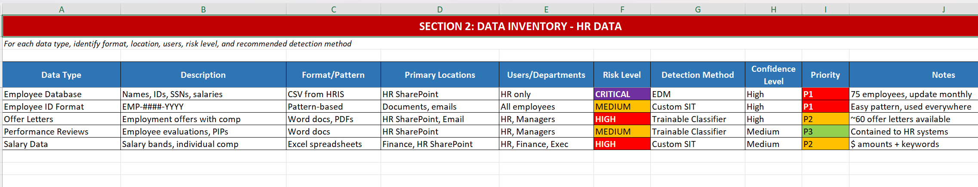Select the Excel spreadsheets format cell

pyautogui.click(x=333, y=144)
